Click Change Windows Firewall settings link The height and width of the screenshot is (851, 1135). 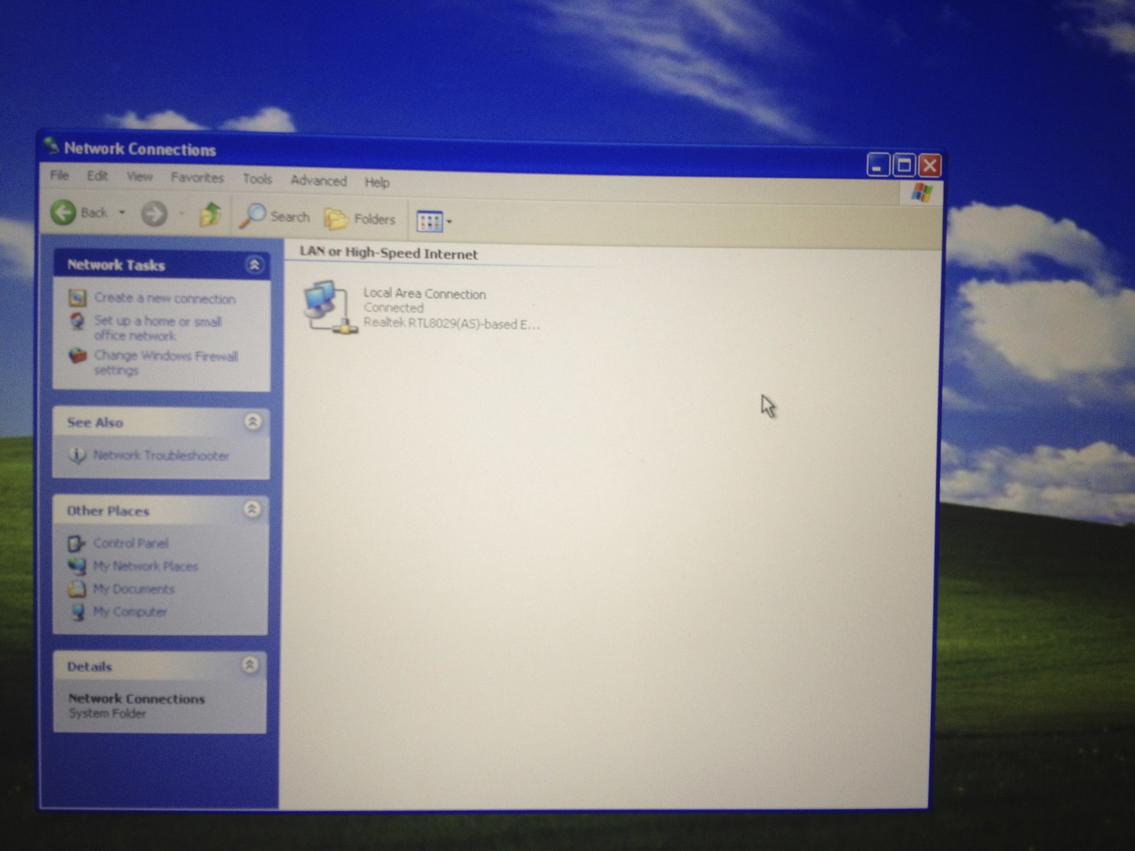(x=166, y=363)
